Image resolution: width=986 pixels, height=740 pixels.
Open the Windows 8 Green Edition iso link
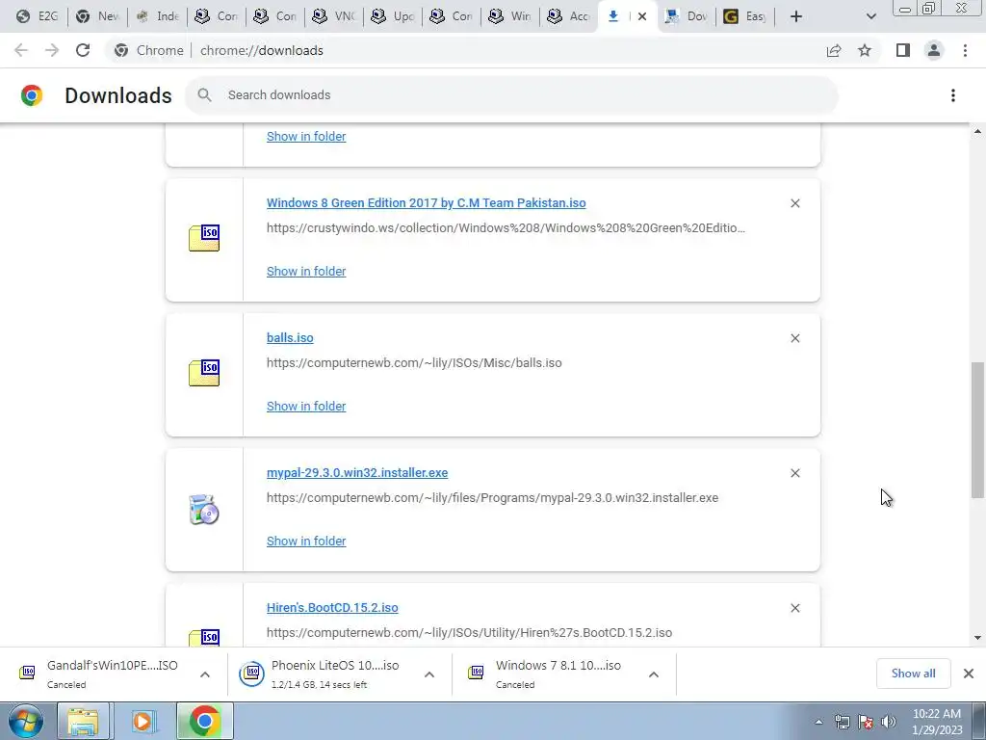[x=426, y=202]
